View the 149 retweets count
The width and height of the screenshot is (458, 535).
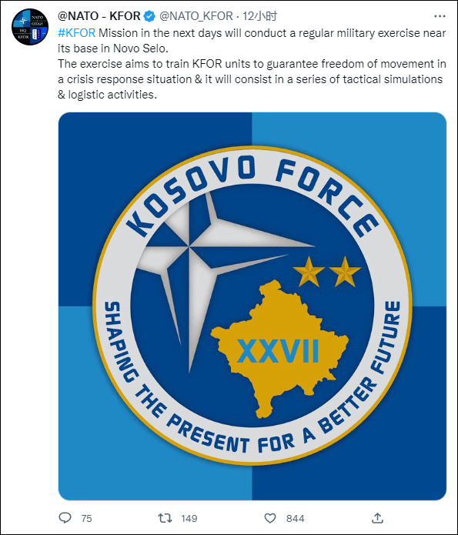[x=189, y=519]
